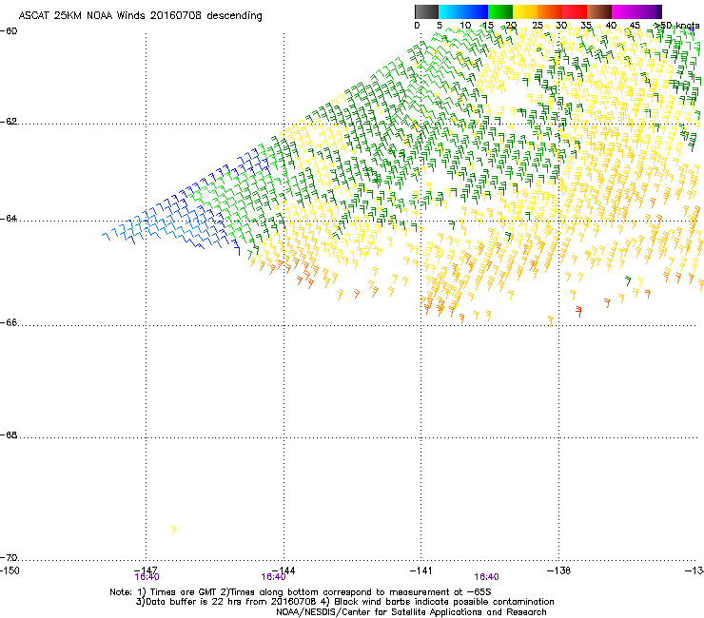Click the longitude label -141
Image resolution: width=704 pixels, height=618 pixels.
(x=421, y=570)
